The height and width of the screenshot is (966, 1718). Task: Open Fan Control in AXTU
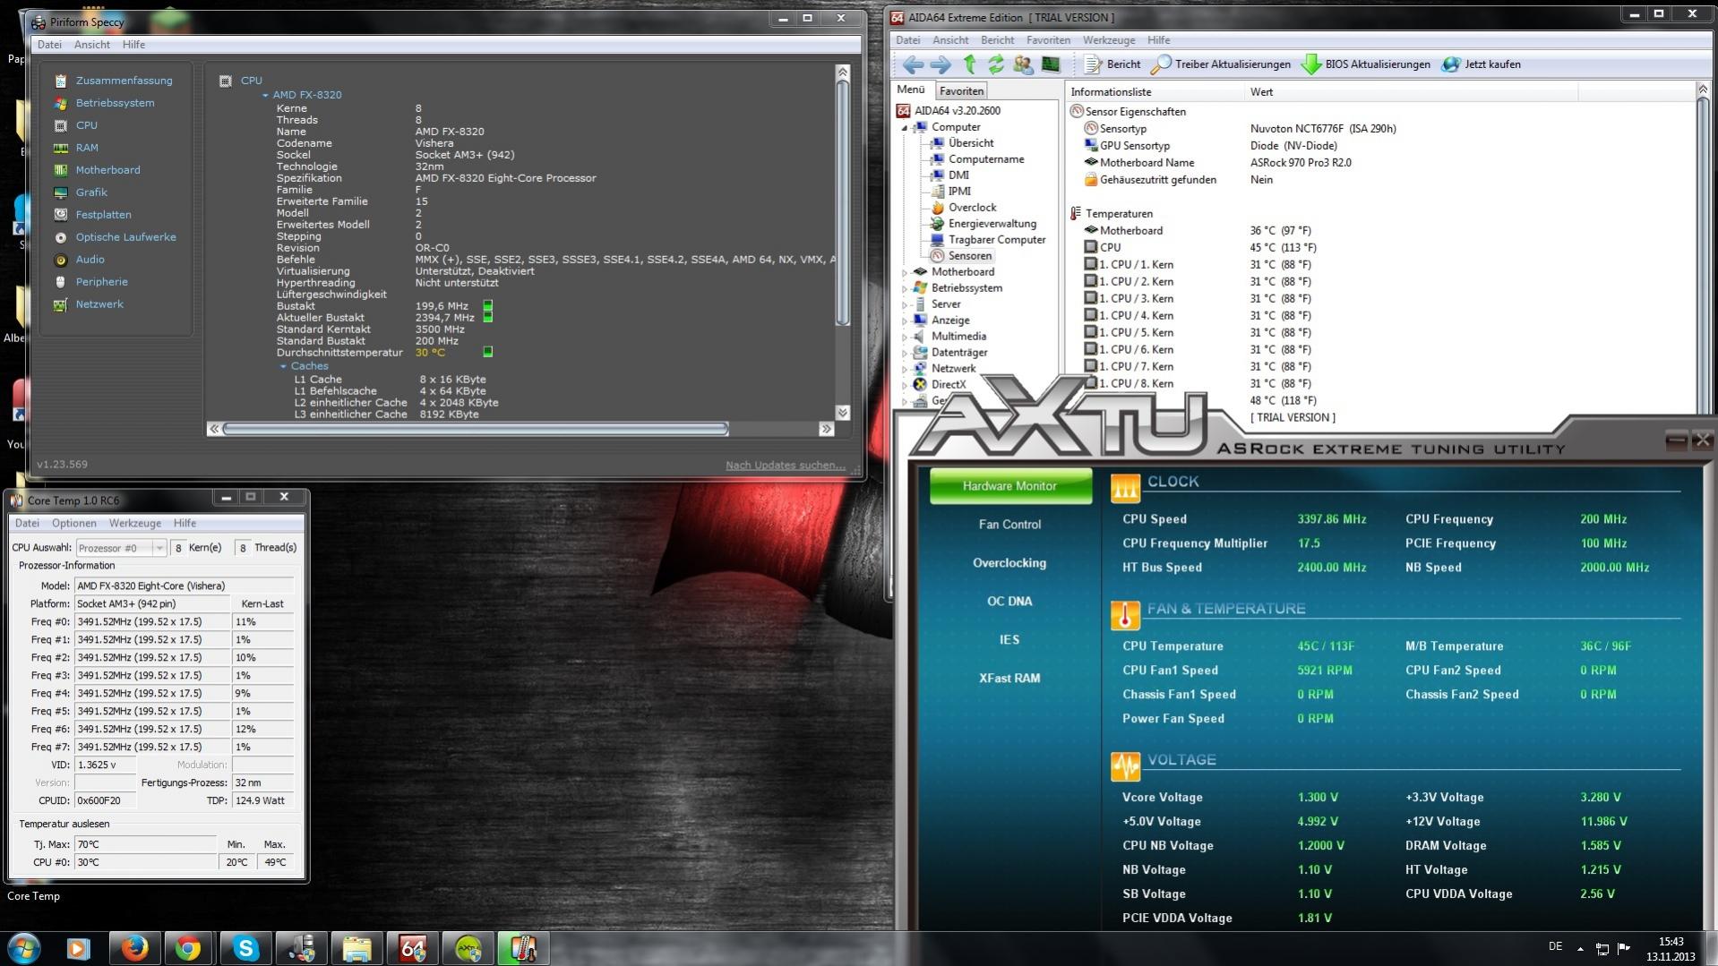1009,525
